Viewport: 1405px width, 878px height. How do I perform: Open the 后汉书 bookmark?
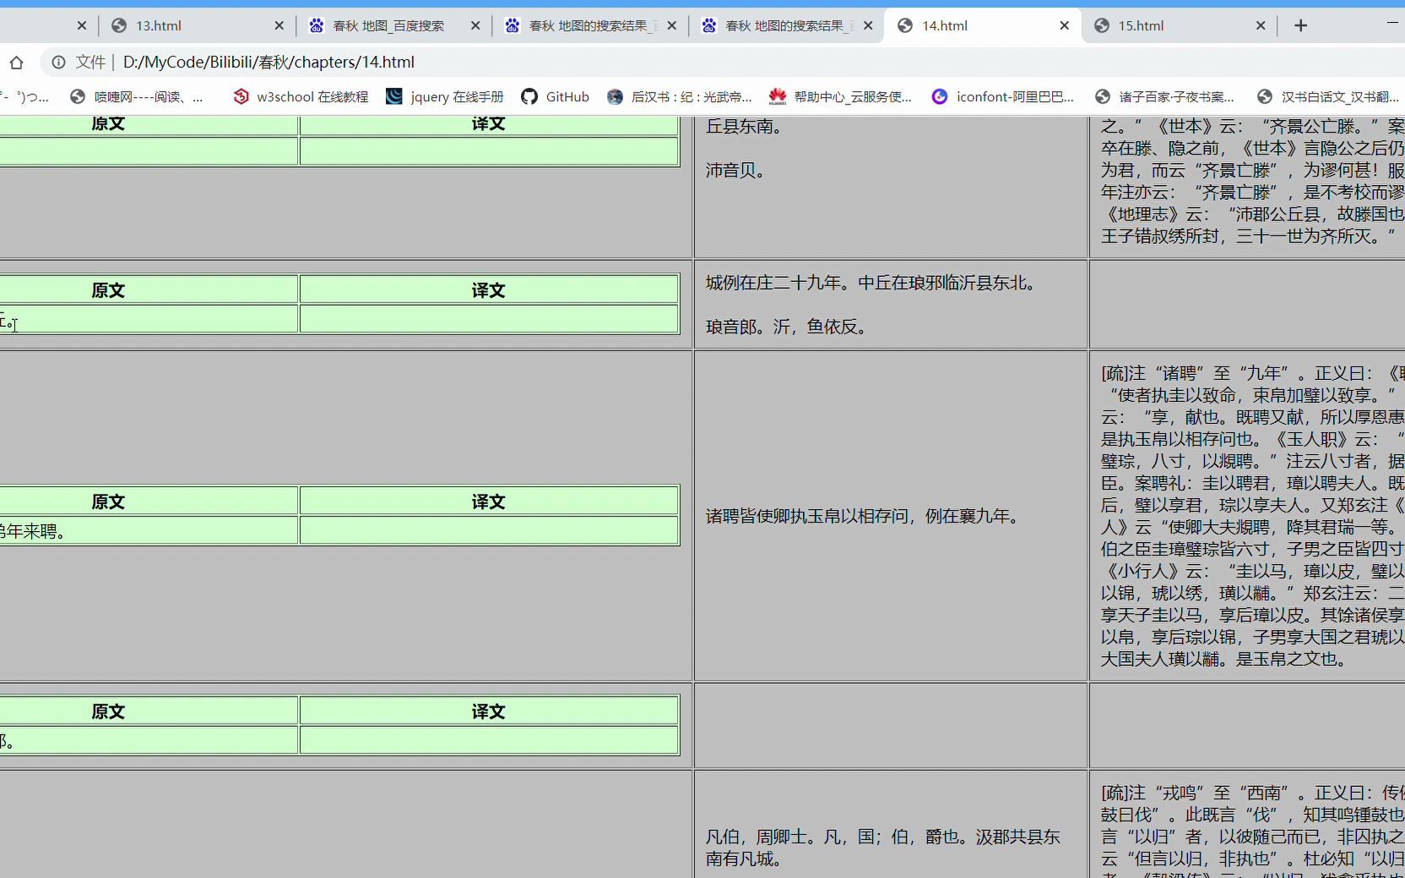[x=680, y=96]
